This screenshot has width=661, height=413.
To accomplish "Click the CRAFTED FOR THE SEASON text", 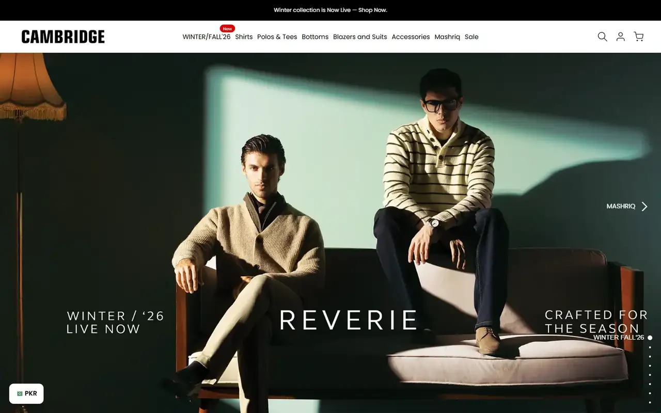I will coord(596,322).
